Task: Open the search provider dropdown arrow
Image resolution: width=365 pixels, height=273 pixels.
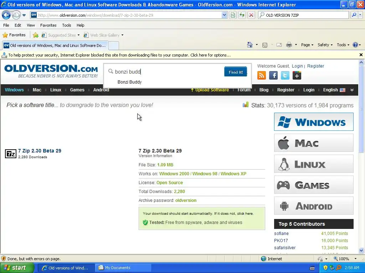Action: (360, 15)
